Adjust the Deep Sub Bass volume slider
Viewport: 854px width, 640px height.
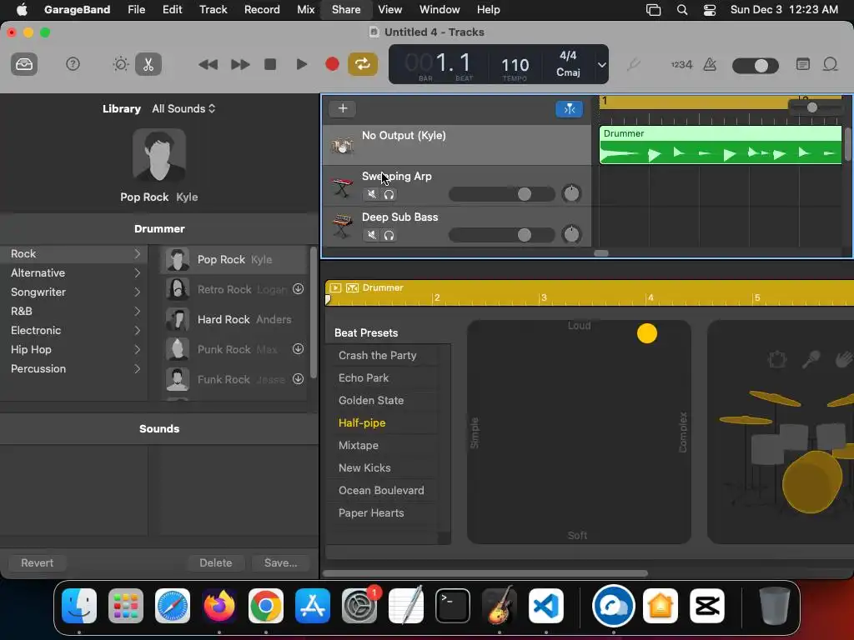click(x=501, y=235)
